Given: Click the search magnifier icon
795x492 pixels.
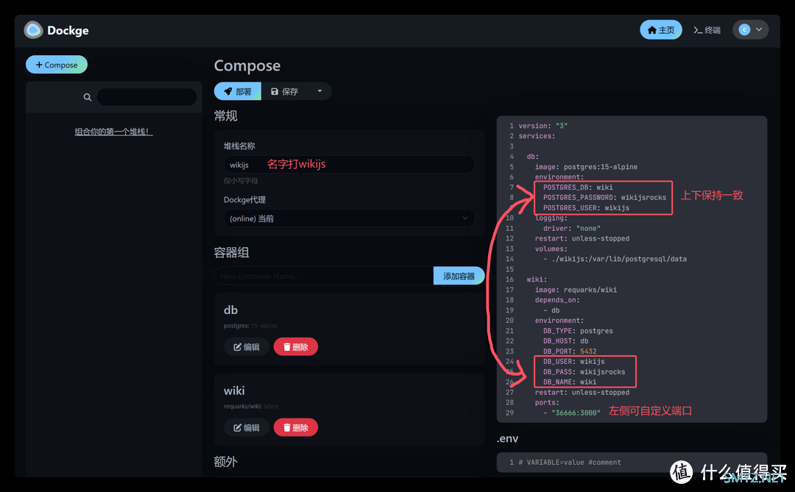Looking at the screenshot, I should (87, 97).
